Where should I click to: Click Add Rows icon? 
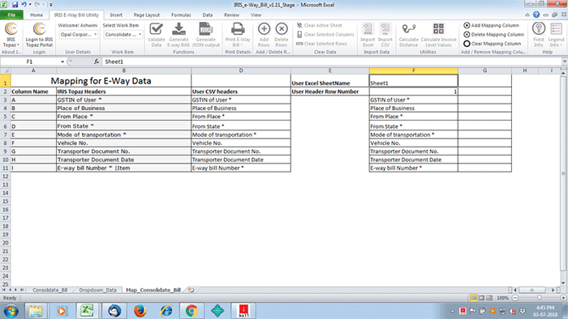pos(264,35)
